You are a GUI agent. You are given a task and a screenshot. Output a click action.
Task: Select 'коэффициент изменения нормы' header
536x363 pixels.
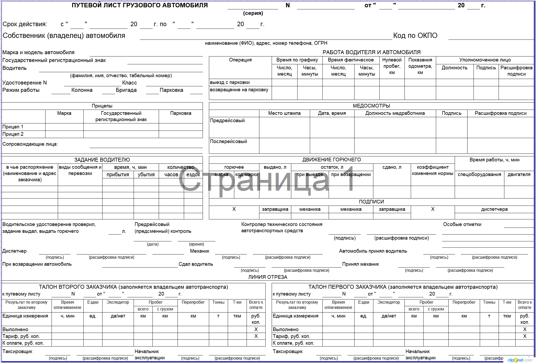click(433, 170)
